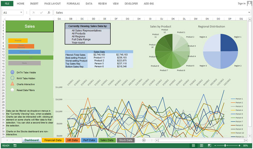The width and height of the screenshot is (253, 149).
Task: Switch to the Sales Data sheet tab
Action: point(107,140)
